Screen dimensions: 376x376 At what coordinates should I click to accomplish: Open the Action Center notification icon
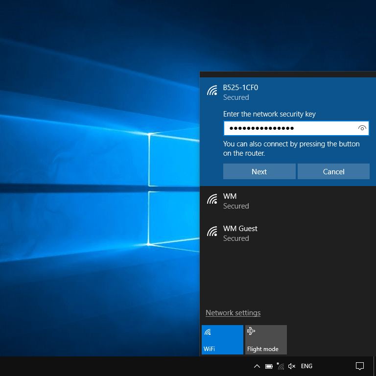tap(360, 366)
